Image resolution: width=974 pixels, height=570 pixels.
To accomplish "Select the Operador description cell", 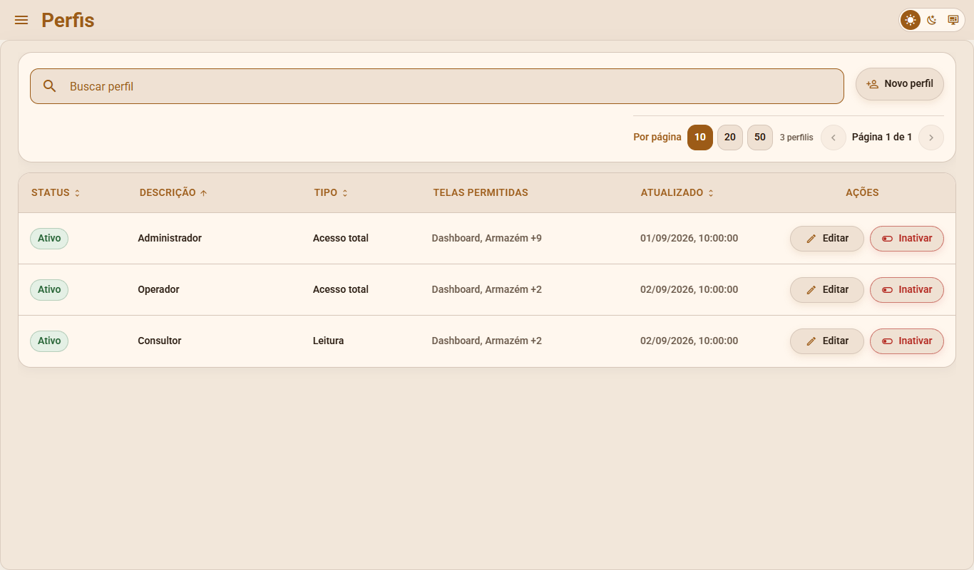I will (x=158, y=290).
